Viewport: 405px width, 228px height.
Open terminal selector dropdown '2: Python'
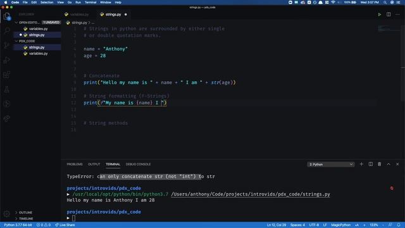(x=330, y=165)
